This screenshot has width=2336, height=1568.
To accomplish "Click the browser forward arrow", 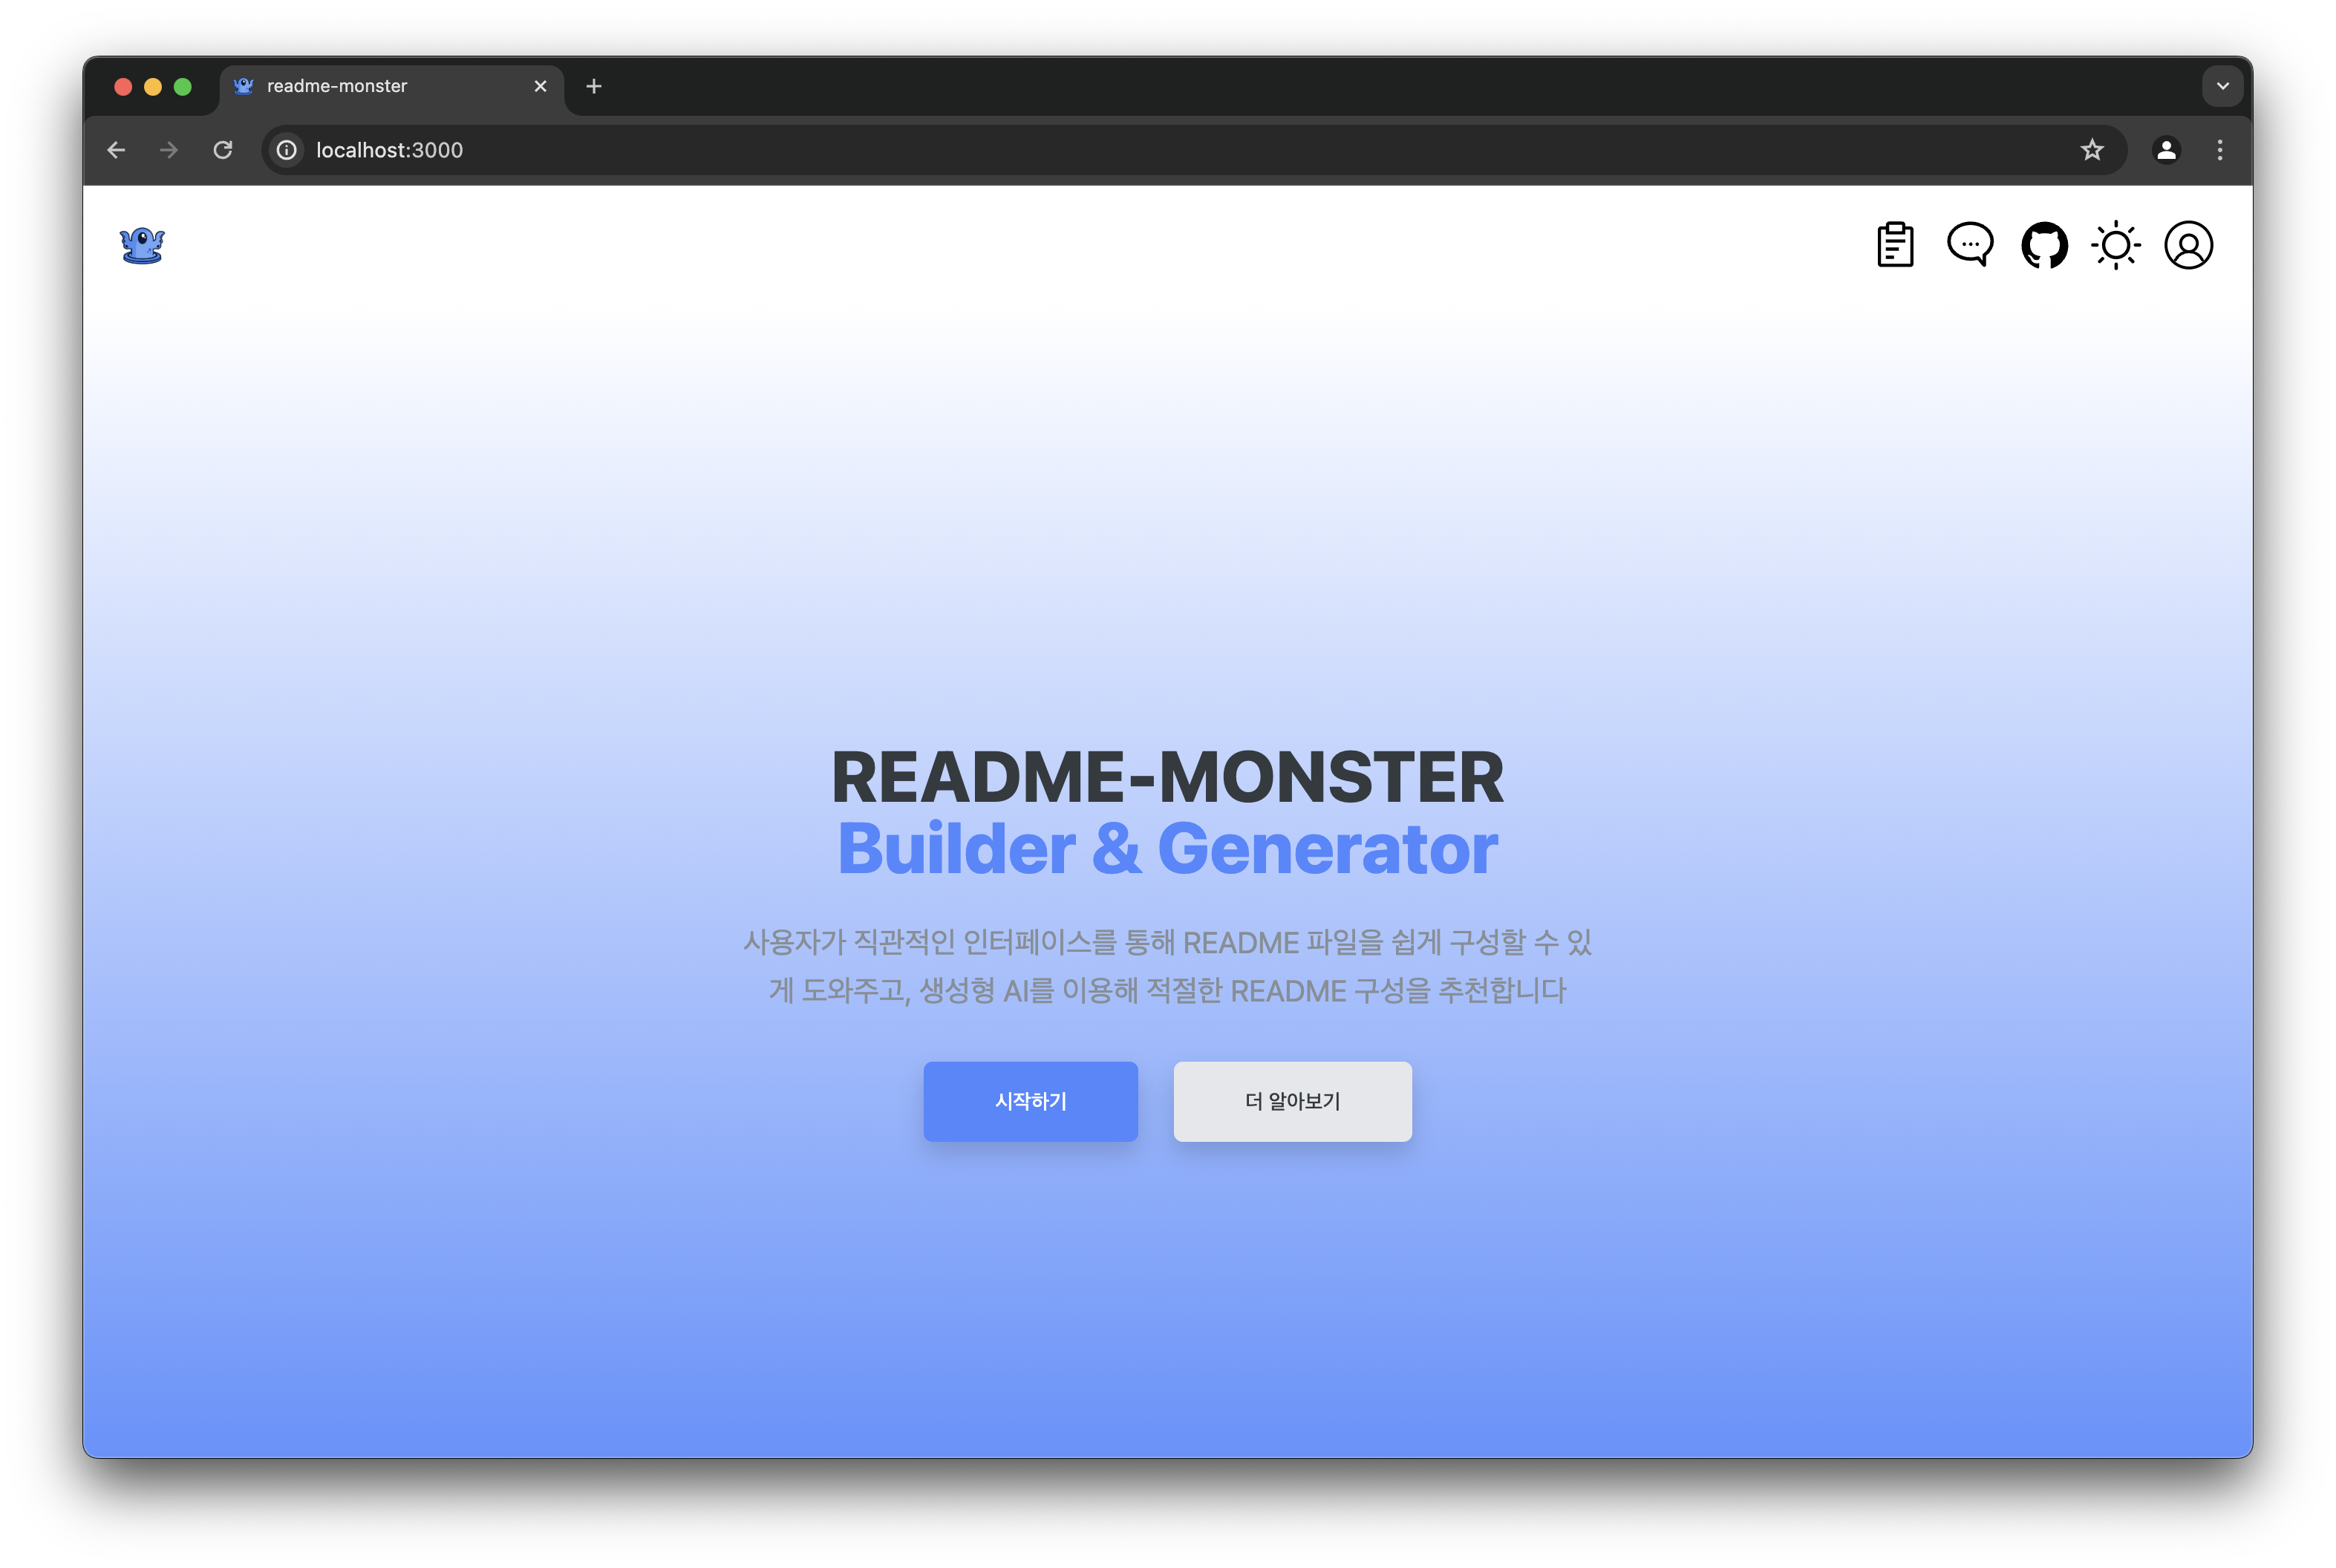I will tap(169, 150).
